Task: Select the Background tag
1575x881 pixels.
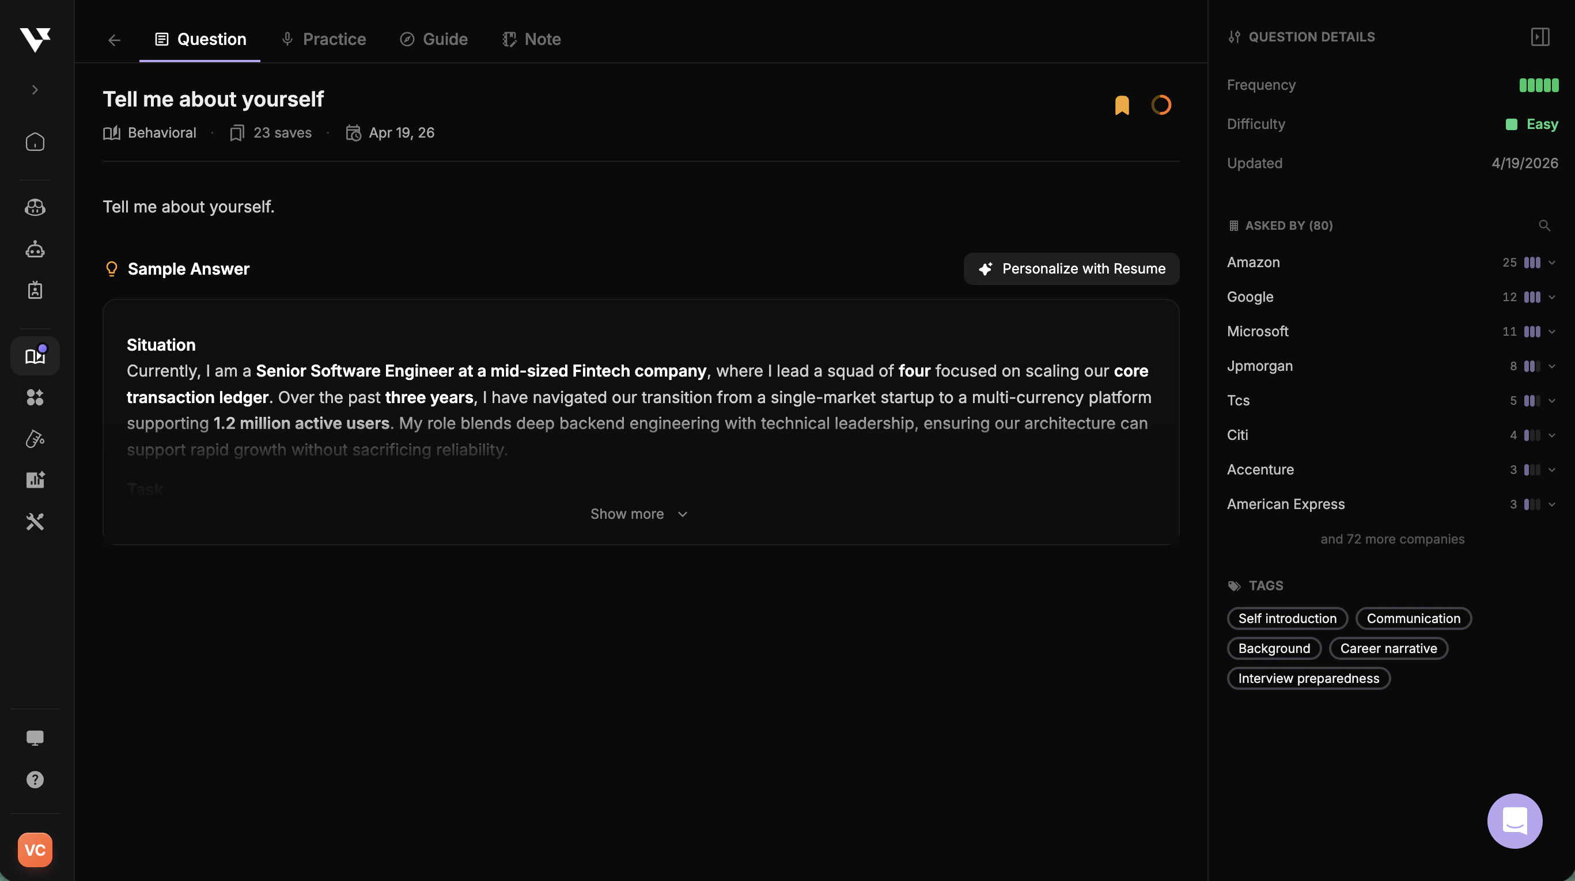Action: tap(1274, 648)
